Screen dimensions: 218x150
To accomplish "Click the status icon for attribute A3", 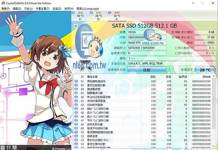I will point(76,105).
